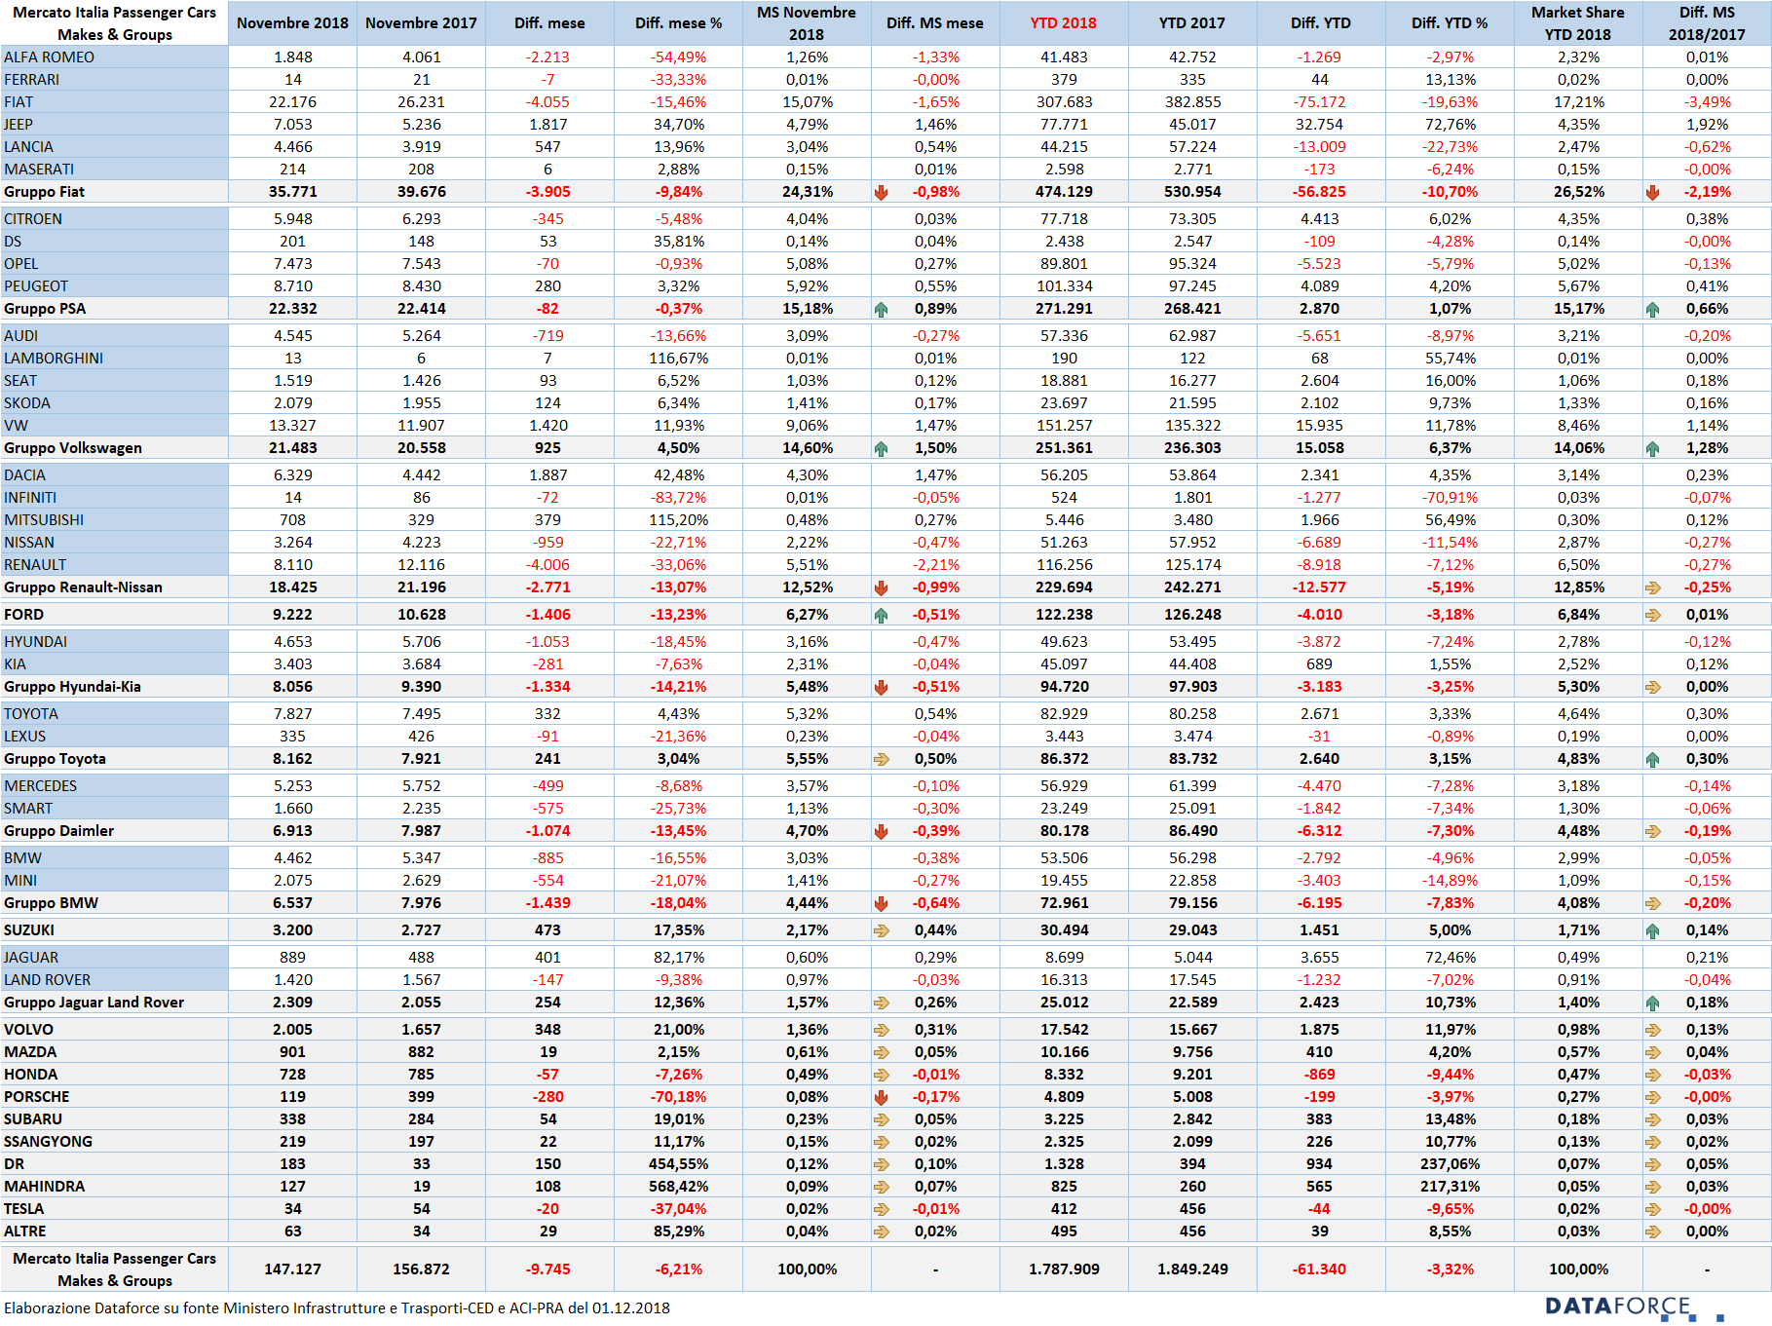This screenshot has height=1326, width=1772.
Task: Click the red down arrow in the PORSCHE row
Action: coord(881,1097)
